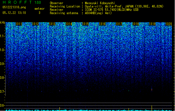
Task: Click the 1313 time marker
Action: click(52, 24)
